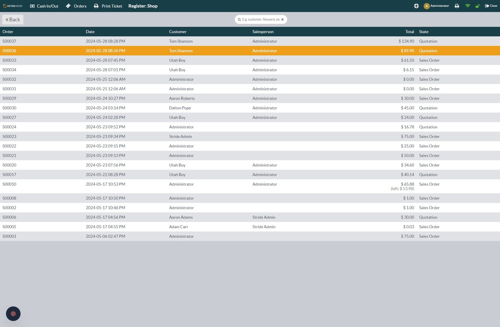Click the green unlock padlock icon
Viewport: 500px width, 327px height.
tap(477, 6)
